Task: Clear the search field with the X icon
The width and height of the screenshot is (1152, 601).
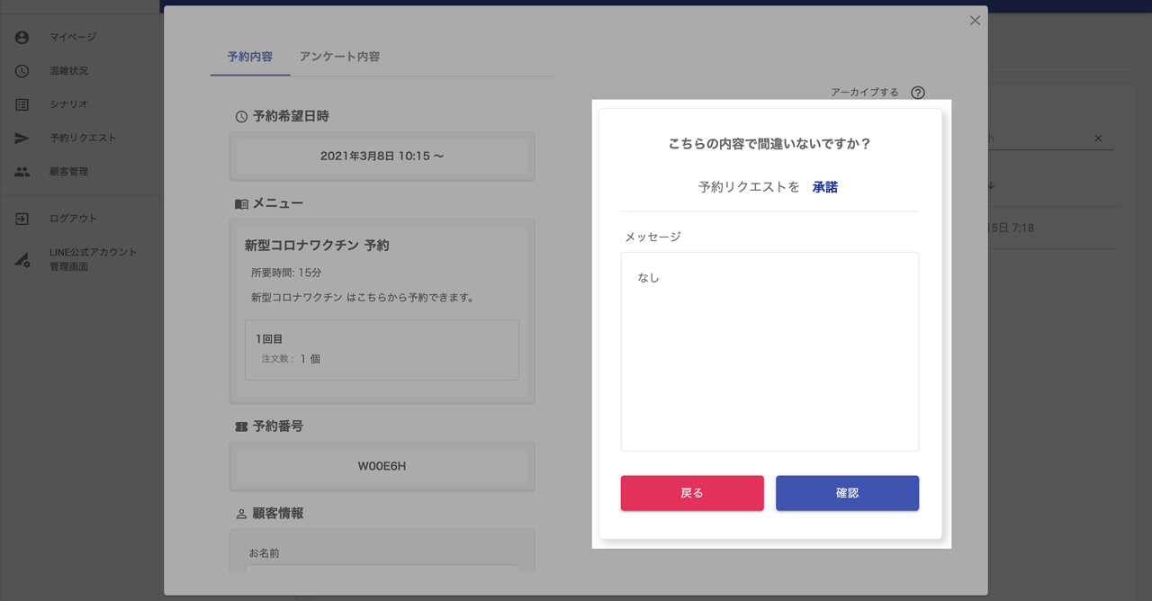Action: (x=1098, y=139)
